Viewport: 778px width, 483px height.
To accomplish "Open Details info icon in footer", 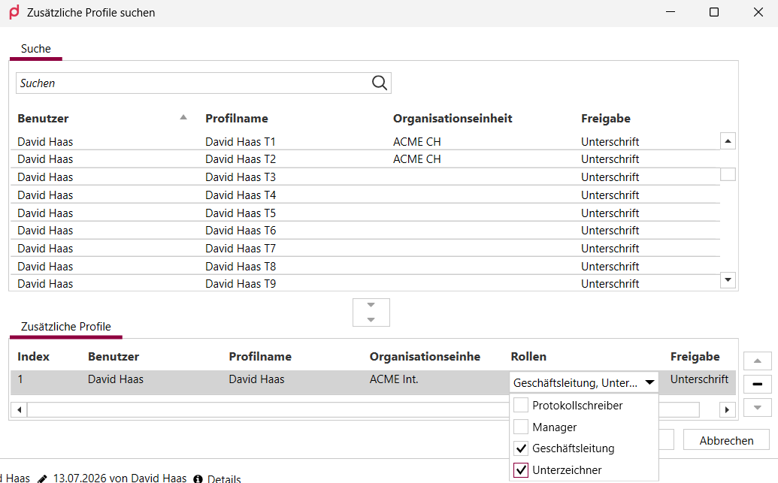I will 198,478.
